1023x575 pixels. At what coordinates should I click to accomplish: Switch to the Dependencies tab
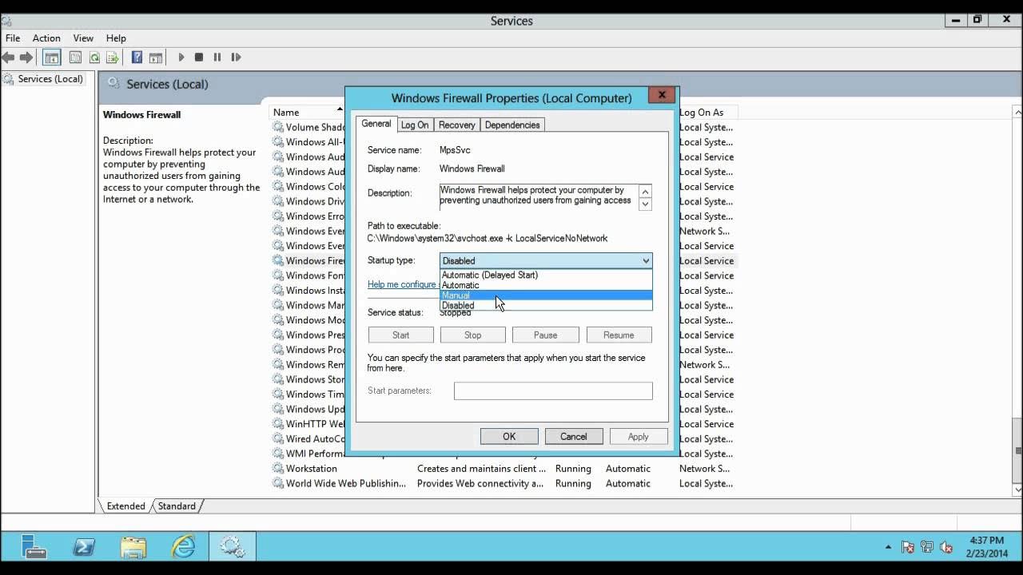[512, 125]
